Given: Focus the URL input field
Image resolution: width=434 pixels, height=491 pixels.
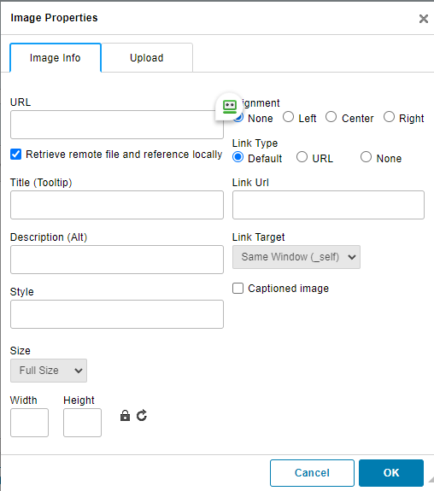Looking at the screenshot, I should click(117, 125).
